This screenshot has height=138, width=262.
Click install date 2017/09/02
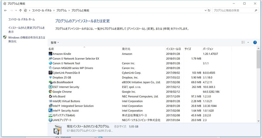(x=173, y=73)
